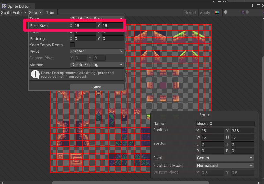
Task: Click the mip level slider knob
Action: tap(247, 12)
